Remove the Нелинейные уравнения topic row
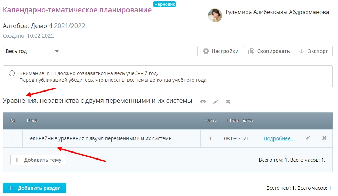The height and width of the screenshot is (196, 338). tap(324, 138)
